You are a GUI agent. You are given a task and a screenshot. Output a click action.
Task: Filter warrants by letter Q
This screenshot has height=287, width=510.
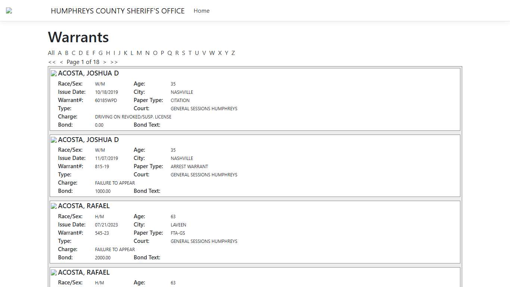coord(170,53)
